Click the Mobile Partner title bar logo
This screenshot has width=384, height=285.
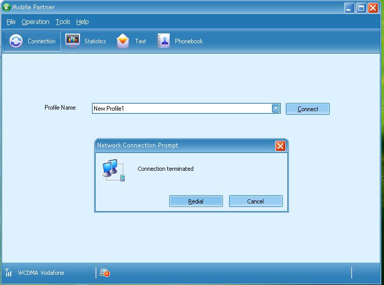(7, 7)
